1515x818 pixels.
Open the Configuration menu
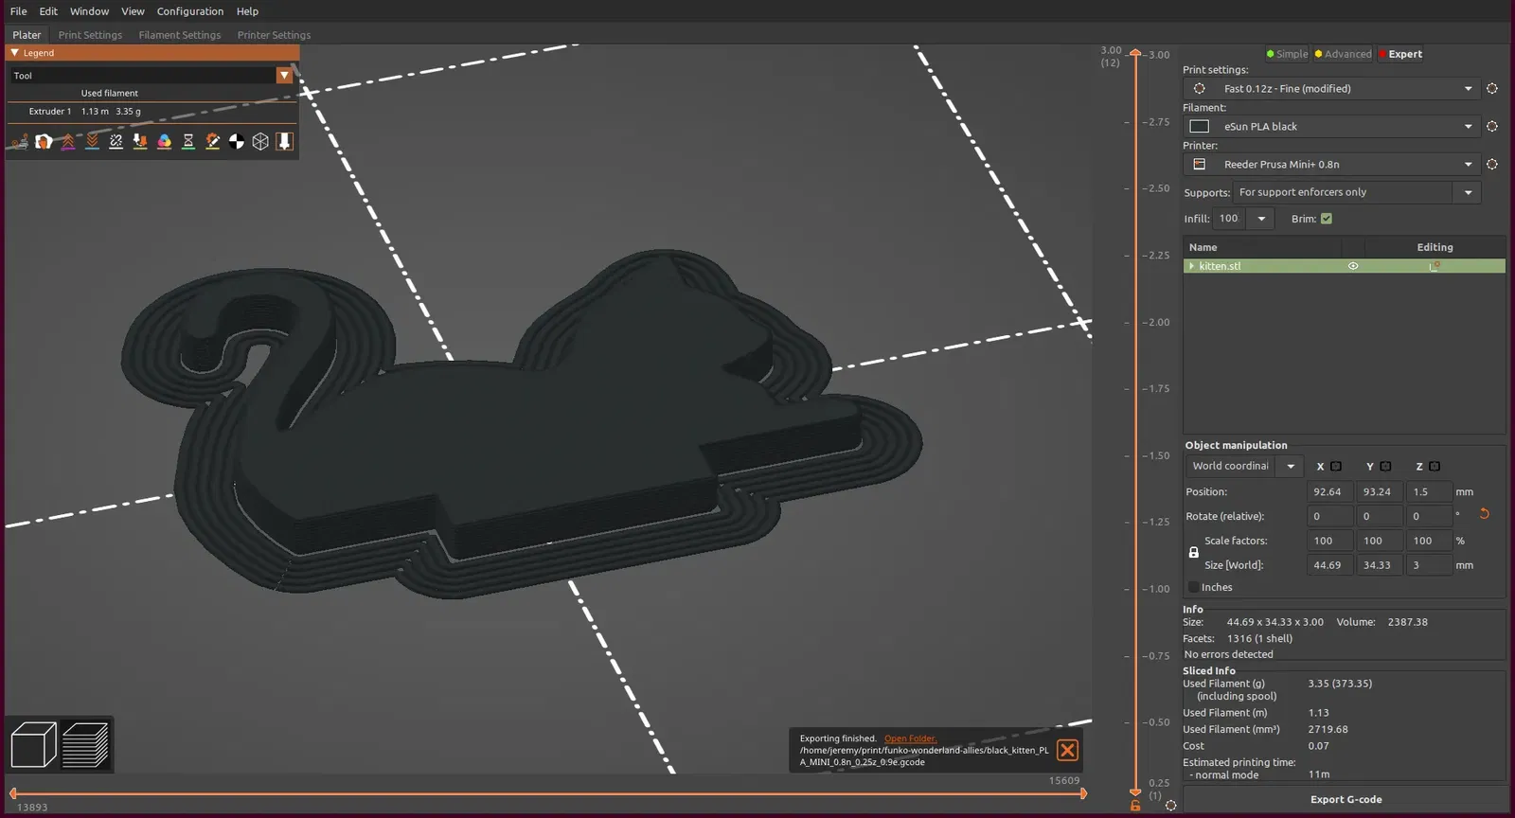(x=190, y=11)
